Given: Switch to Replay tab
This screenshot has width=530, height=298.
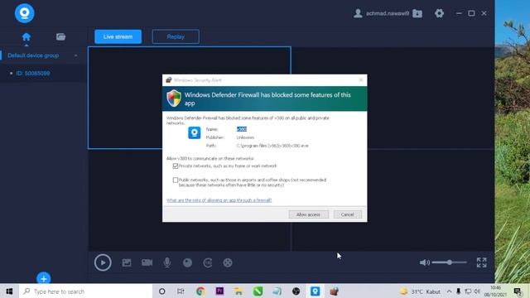Looking at the screenshot, I should (x=176, y=36).
